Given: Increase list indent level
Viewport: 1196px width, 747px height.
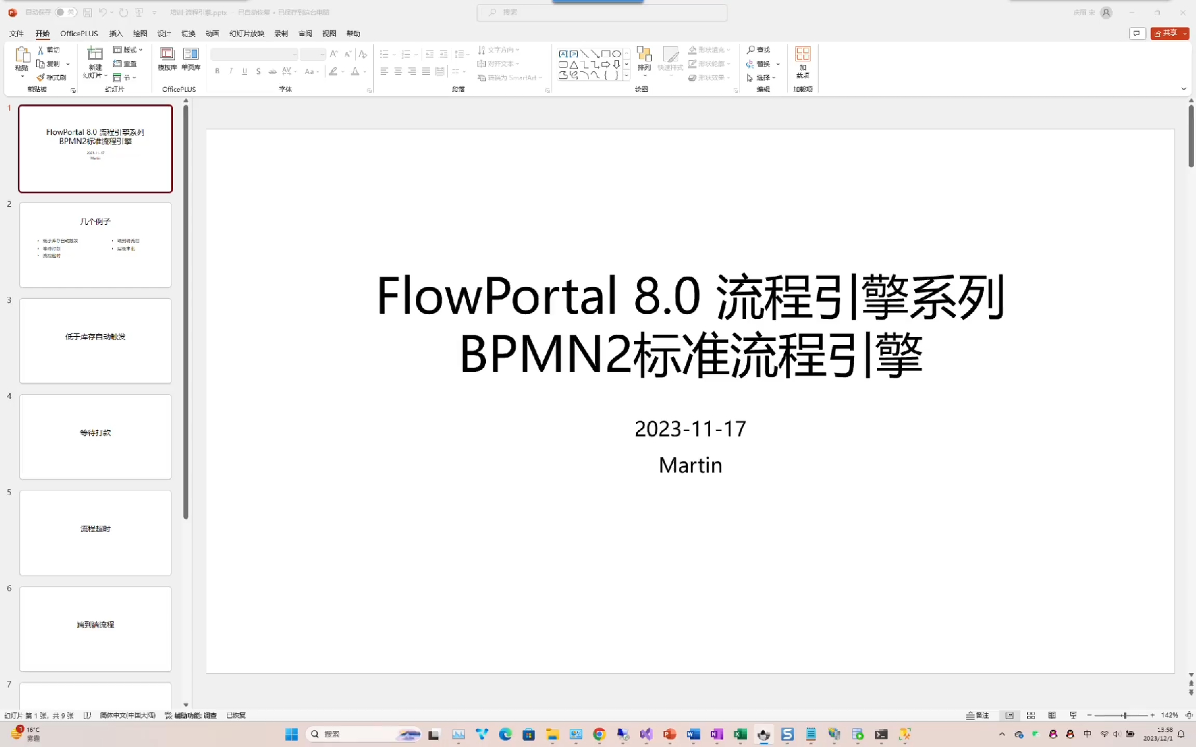Looking at the screenshot, I should [x=444, y=54].
